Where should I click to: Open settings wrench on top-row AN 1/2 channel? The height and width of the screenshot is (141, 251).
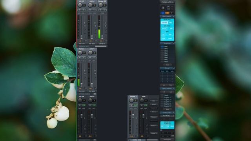tap(85, 30)
